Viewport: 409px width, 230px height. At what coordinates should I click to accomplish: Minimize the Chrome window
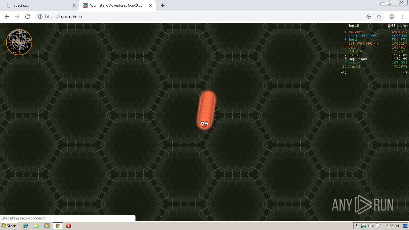click(x=382, y=3)
